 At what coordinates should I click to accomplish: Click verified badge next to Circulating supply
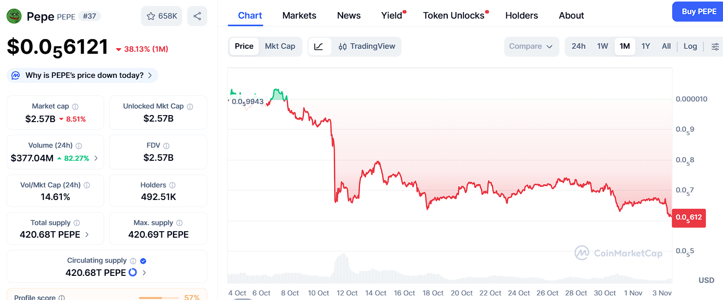click(143, 261)
